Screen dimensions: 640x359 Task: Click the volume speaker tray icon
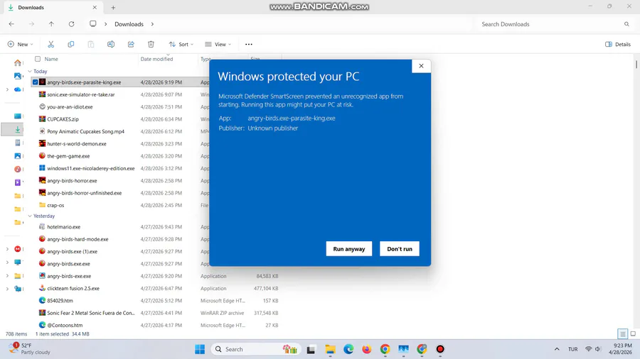(x=598, y=349)
